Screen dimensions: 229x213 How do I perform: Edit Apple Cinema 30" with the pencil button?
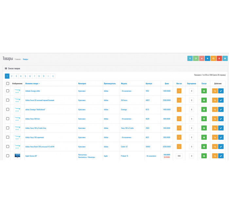click(x=221, y=156)
